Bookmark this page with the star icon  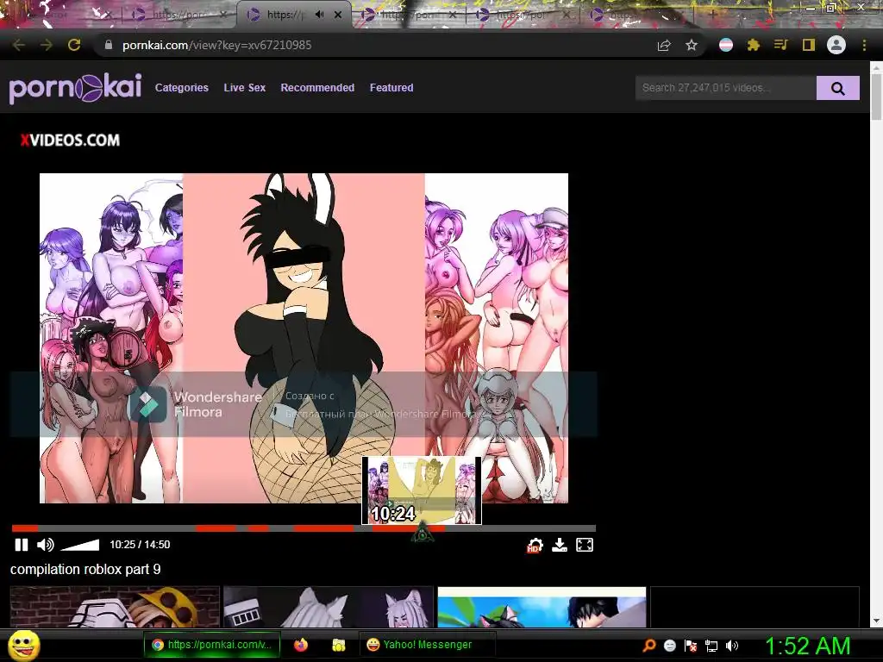(x=692, y=45)
